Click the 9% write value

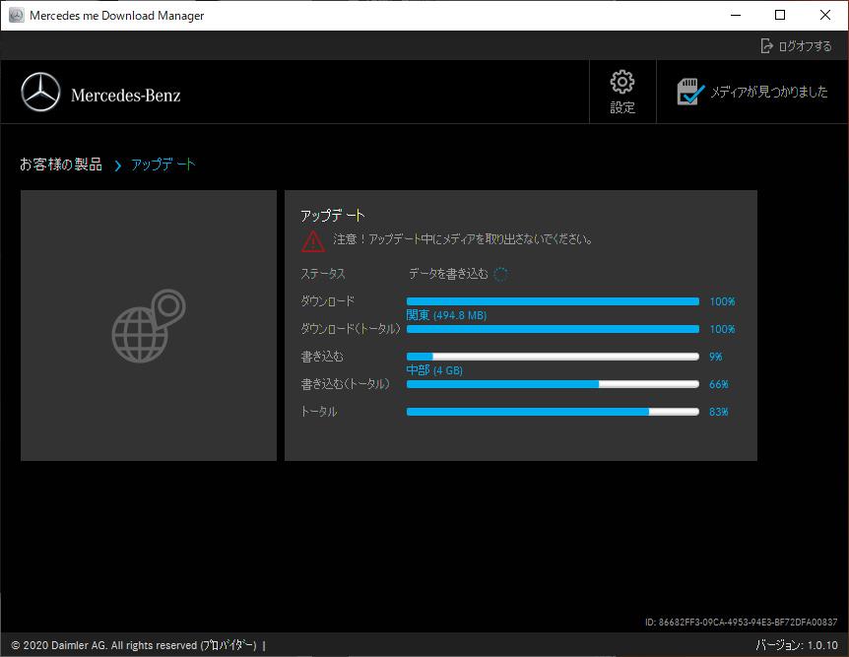(x=715, y=357)
